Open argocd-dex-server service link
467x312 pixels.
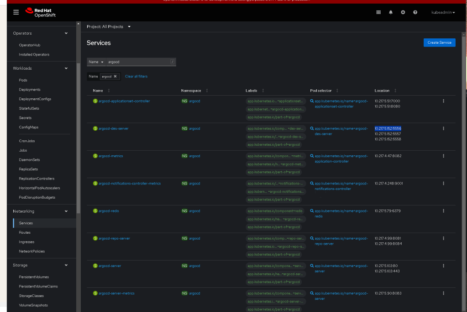114,128
